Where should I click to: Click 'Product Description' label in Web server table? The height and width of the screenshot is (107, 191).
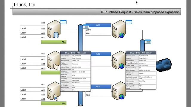tap(132, 63)
